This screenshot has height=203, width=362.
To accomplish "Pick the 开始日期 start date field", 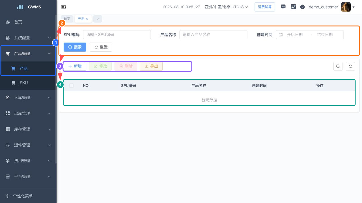I will pos(295,35).
